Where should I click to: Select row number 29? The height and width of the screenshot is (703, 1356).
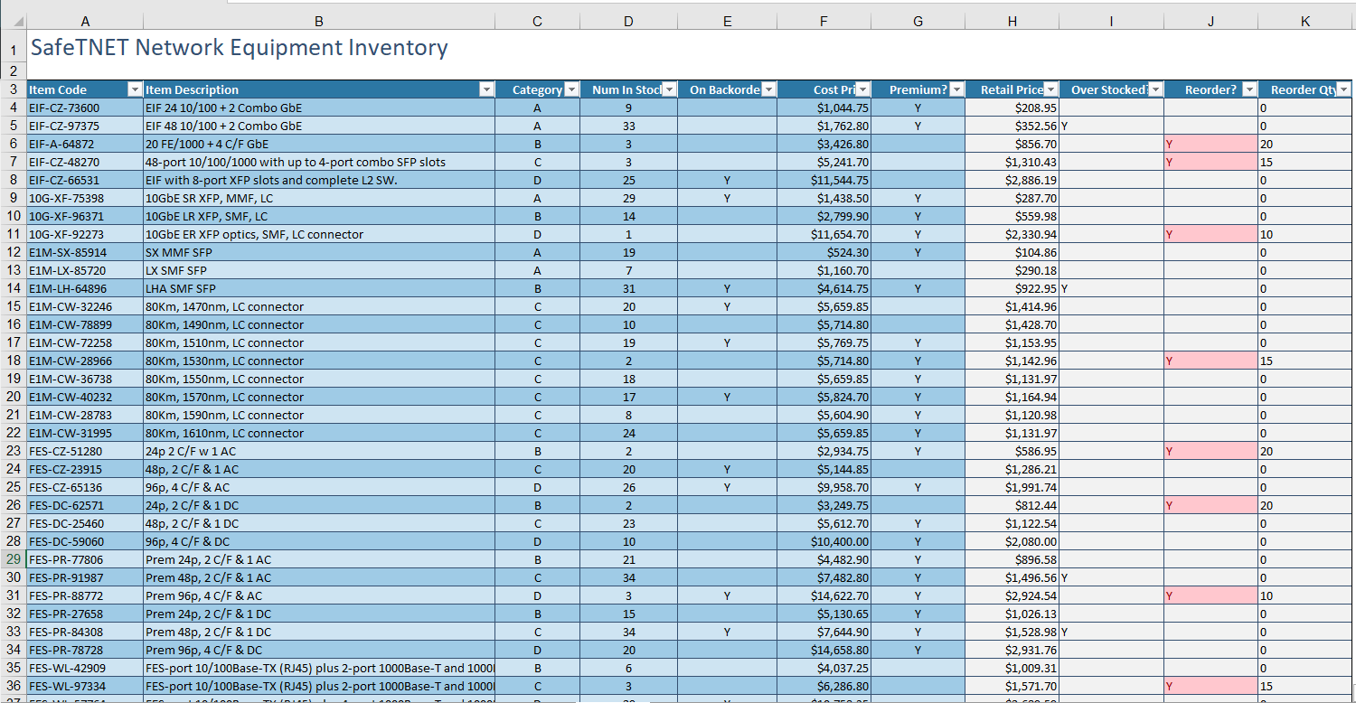14,559
